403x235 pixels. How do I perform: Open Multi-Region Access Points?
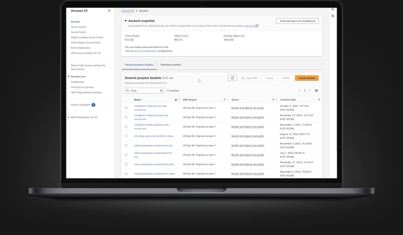86,43
